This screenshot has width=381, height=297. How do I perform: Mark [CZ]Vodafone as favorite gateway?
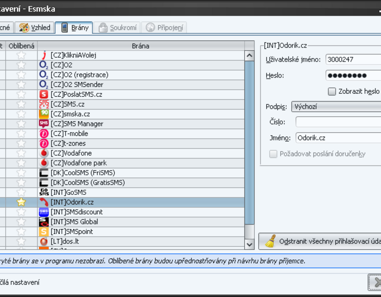(x=21, y=153)
